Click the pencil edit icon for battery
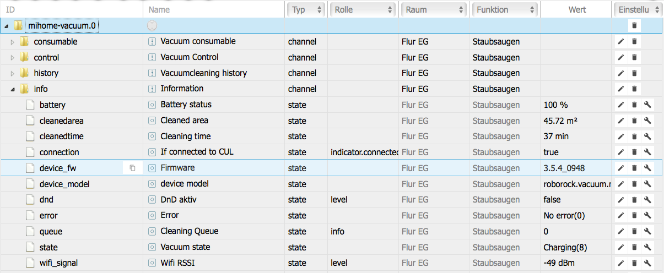Screen dimensions: 664x273 point(621,105)
